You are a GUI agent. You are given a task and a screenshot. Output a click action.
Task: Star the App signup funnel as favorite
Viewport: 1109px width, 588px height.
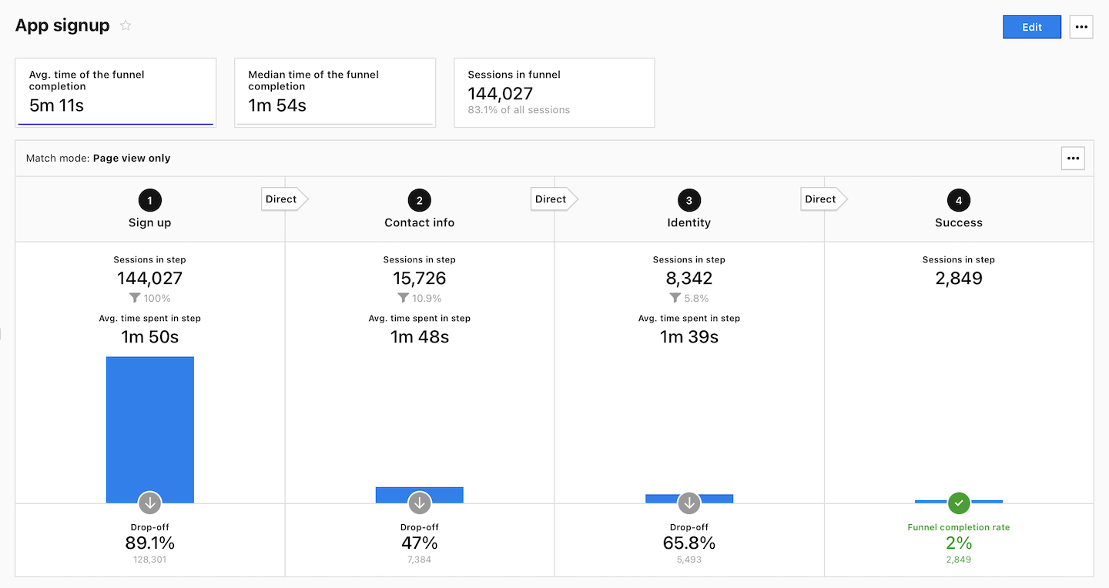tap(126, 25)
